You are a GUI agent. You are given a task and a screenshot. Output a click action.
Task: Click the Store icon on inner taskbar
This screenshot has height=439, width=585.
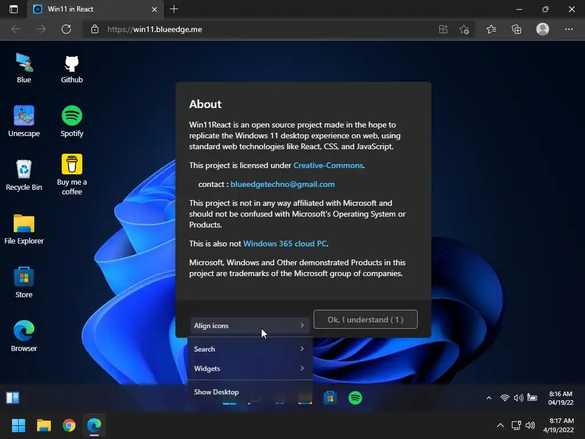coord(330,398)
